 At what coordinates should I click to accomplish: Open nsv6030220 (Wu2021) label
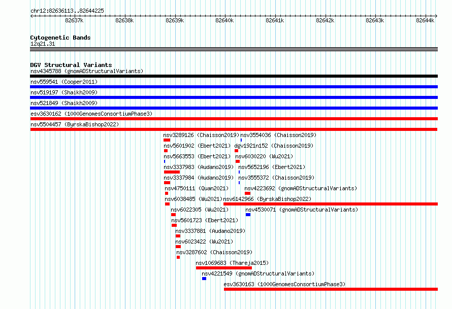pos(264,156)
